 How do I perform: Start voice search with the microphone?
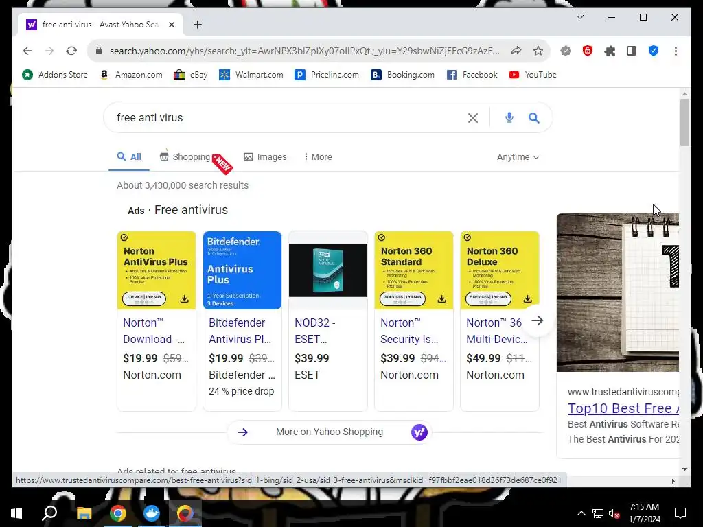(509, 118)
